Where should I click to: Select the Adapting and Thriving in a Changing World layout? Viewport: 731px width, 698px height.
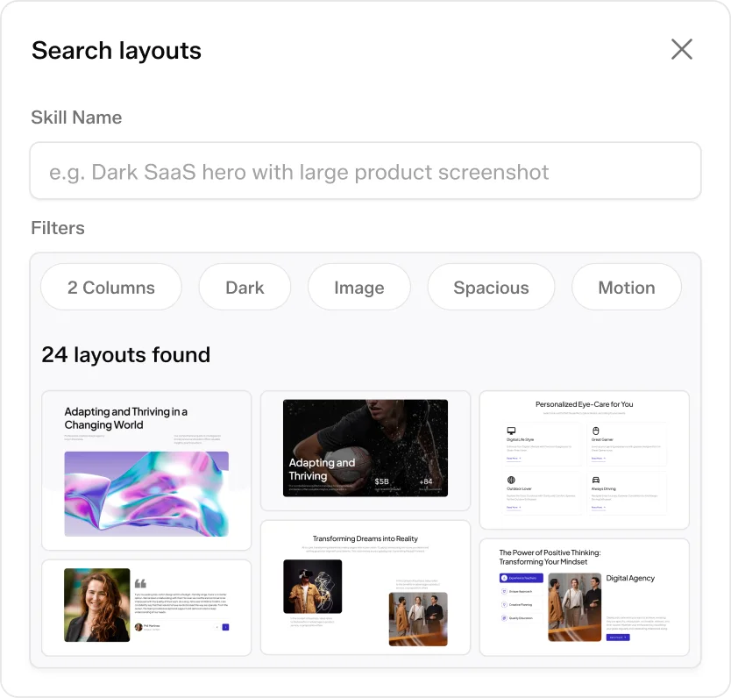(x=146, y=471)
